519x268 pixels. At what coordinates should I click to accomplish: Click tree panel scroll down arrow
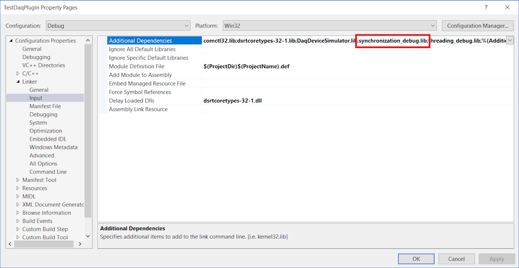(88, 236)
